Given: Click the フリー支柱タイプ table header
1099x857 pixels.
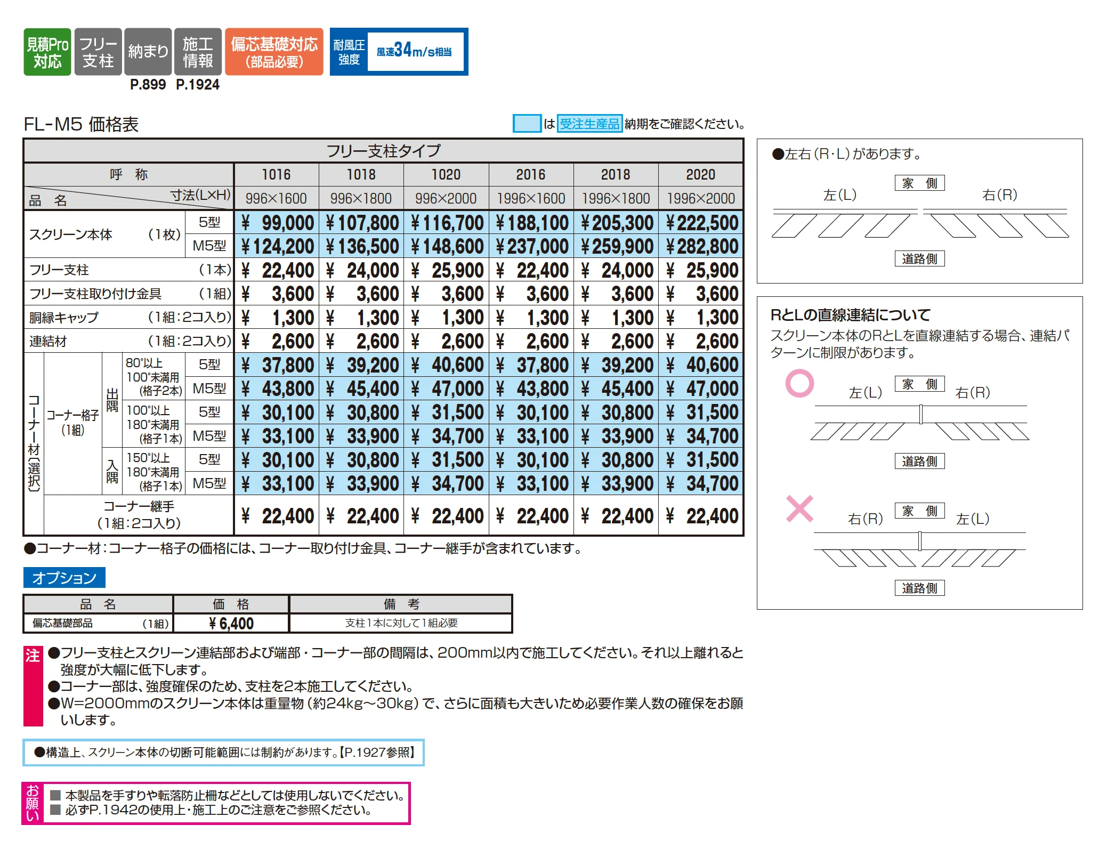Looking at the screenshot, I should [x=383, y=151].
